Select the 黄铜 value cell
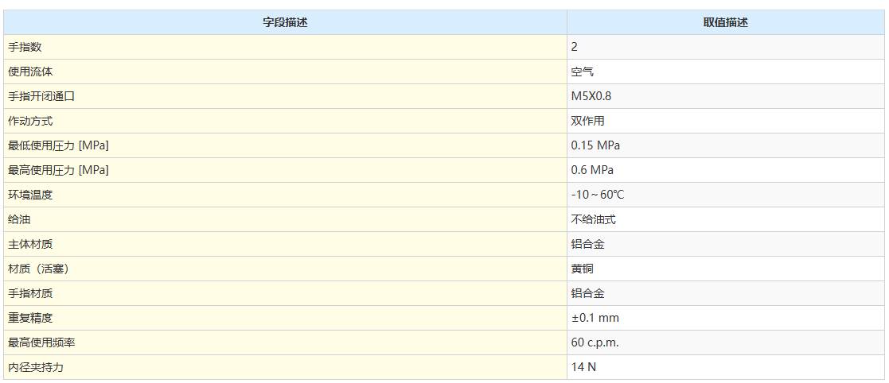889x383 pixels. tap(582, 269)
